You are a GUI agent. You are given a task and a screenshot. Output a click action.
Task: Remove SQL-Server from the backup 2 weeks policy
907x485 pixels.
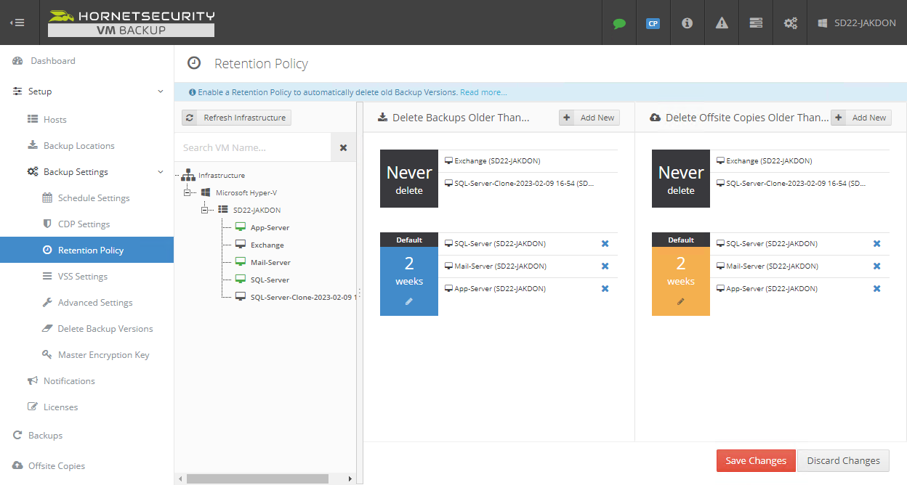coord(605,244)
